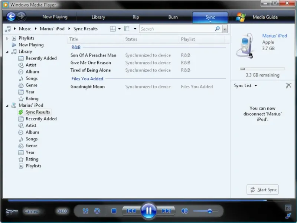Click the Start Sync button
The width and height of the screenshot is (297, 223).
pos(263,190)
